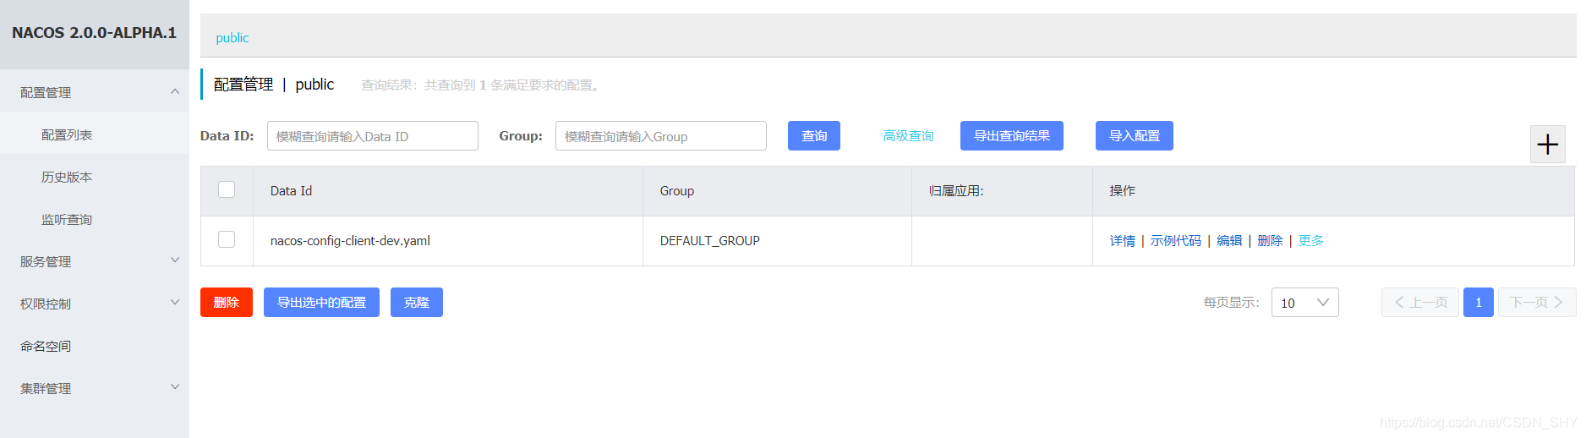Click 编辑 to edit the config row
1586x438 pixels.
coord(1229,241)
